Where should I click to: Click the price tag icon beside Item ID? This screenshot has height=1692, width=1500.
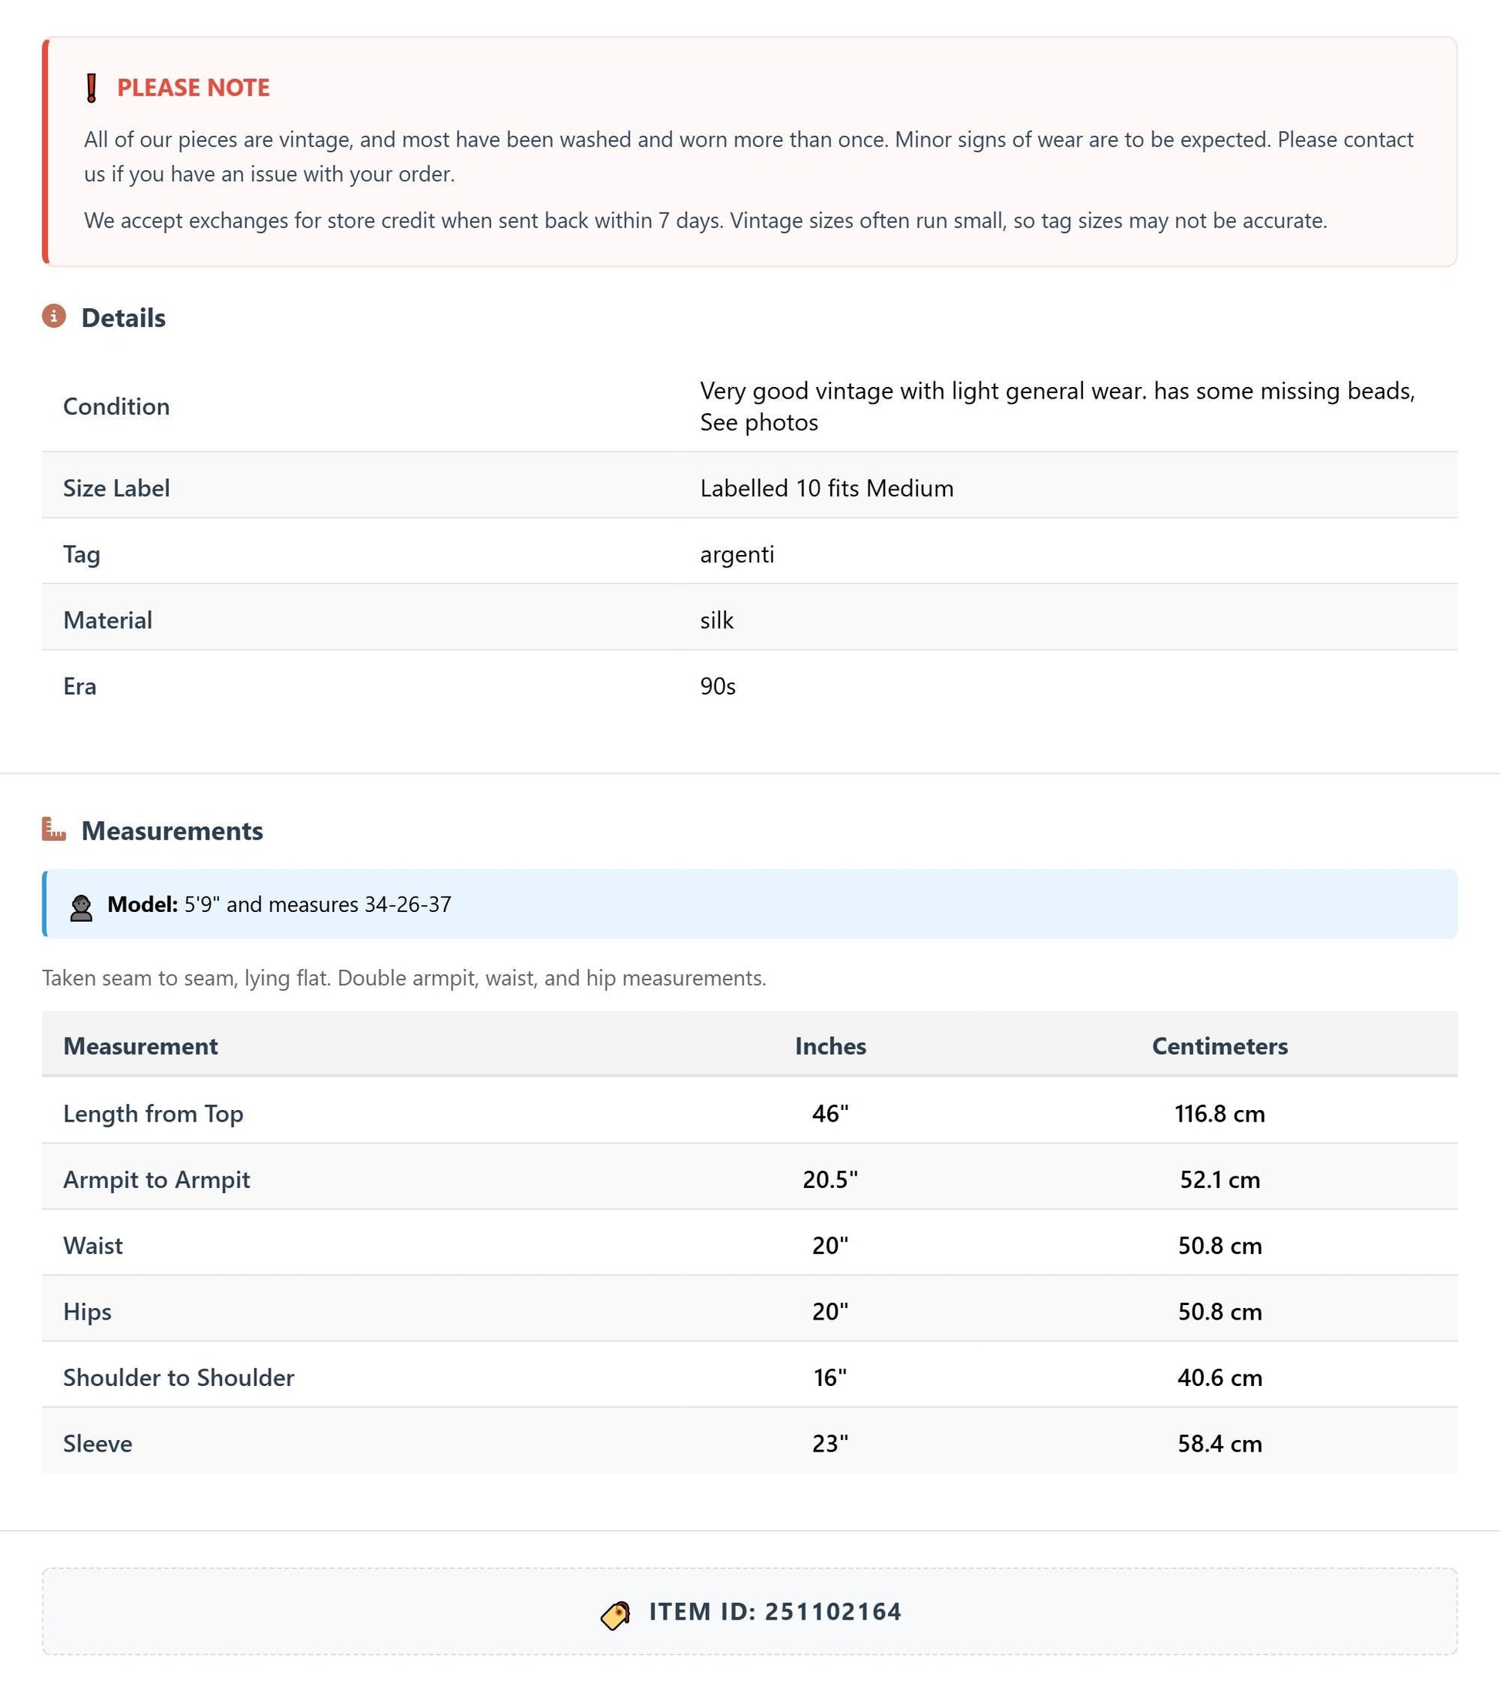tap(615, 1615)
